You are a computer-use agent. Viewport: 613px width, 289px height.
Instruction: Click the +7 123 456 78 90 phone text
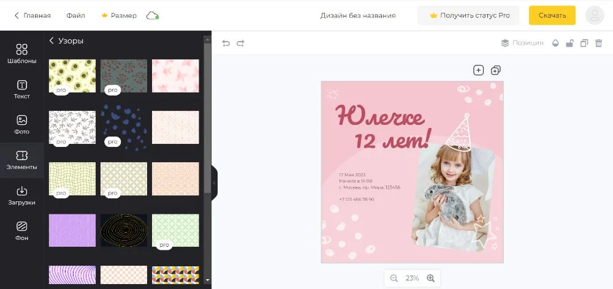357,199
